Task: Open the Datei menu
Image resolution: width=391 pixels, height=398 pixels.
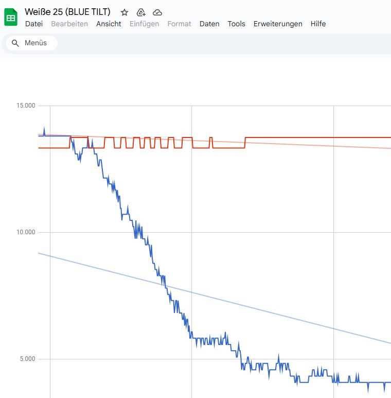Action: pyautogui.click(x=34, y=24)
